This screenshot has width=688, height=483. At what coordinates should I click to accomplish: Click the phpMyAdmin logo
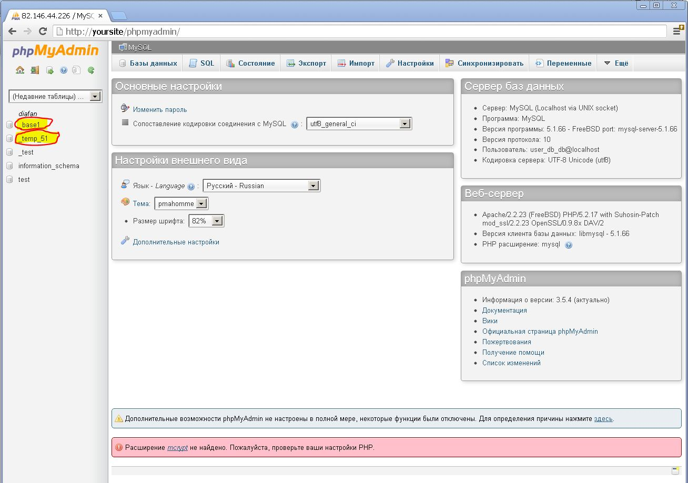(55, 51)
